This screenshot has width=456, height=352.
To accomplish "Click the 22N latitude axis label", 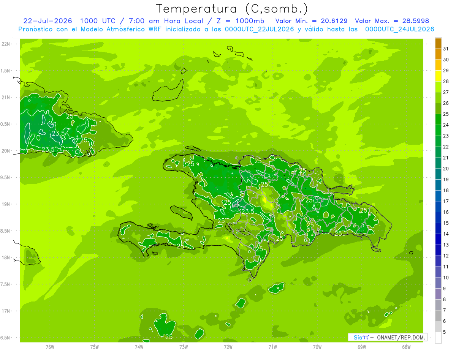I will pos(6,44).
